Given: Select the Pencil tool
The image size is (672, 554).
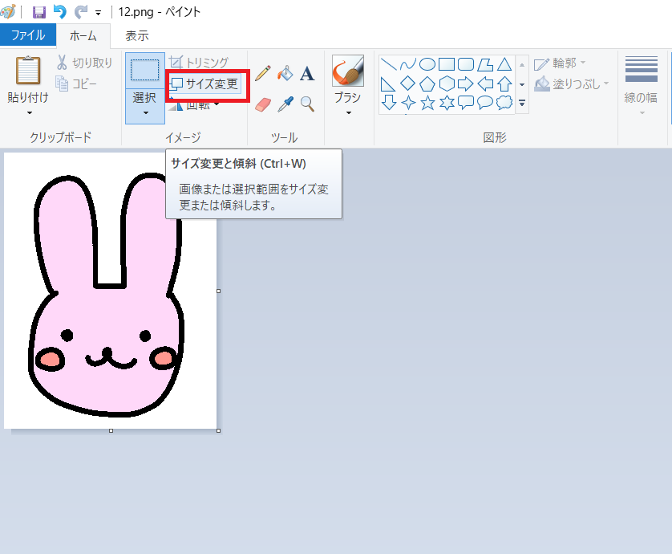Looking at the screenshot, I should [263, 73].
